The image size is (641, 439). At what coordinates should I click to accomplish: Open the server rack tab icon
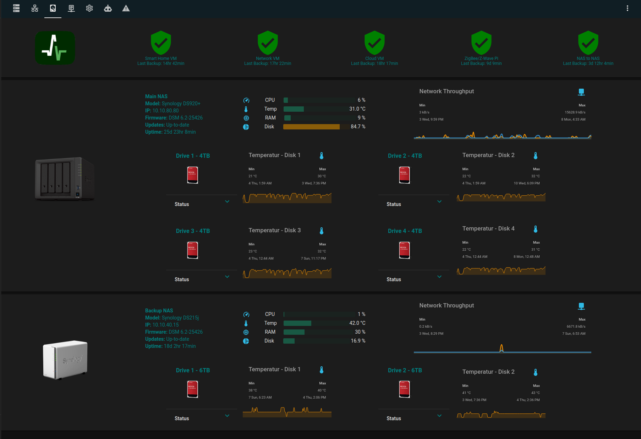(x=16, y=8)
